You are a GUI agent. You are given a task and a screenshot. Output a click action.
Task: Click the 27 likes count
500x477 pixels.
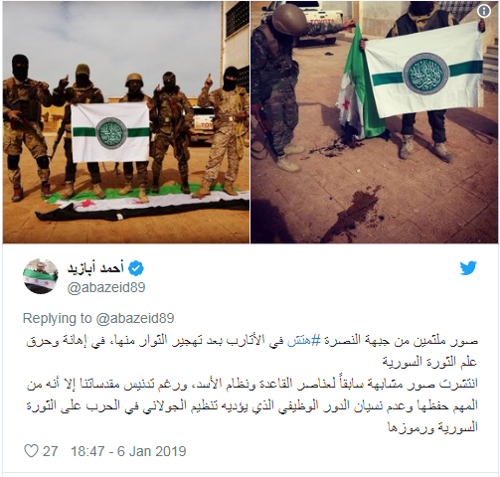[51, 451]
